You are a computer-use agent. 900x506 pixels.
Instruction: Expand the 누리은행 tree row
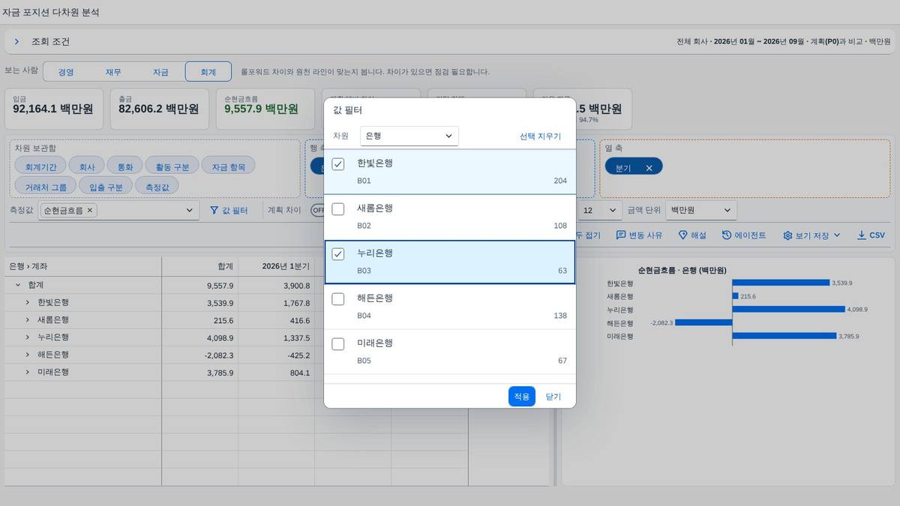pos(28,337)
